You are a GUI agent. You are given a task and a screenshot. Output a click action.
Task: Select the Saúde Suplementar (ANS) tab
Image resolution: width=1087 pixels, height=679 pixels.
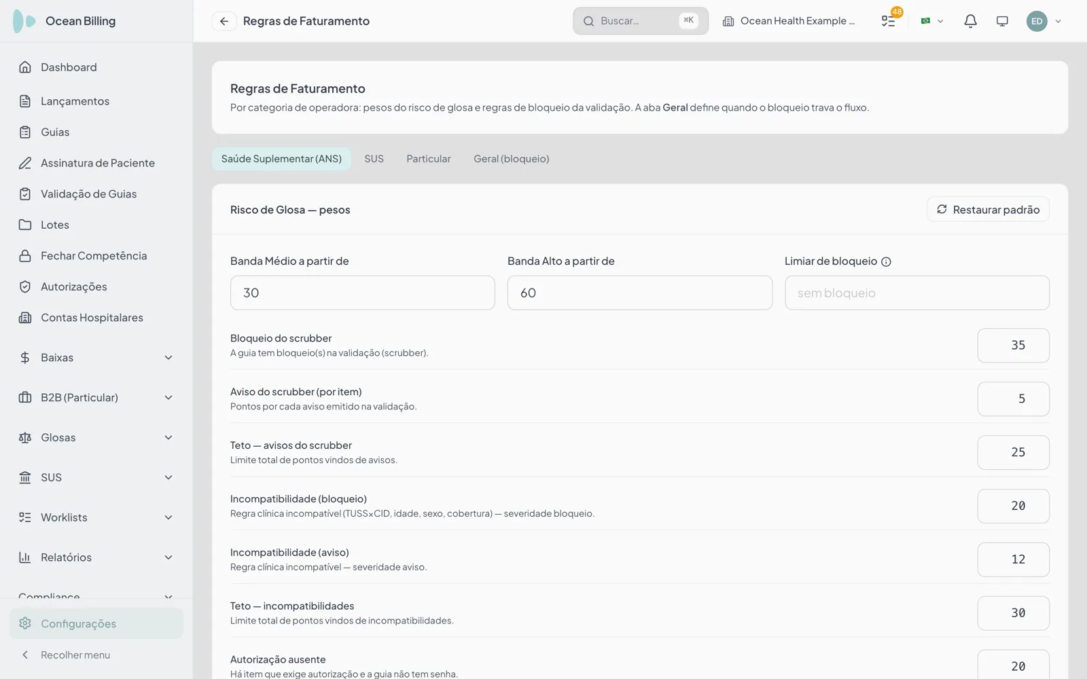click(281, 159)
